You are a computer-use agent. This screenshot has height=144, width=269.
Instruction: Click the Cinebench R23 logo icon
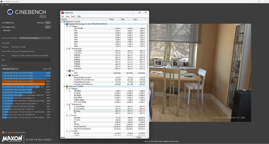(x=10, y=12)
